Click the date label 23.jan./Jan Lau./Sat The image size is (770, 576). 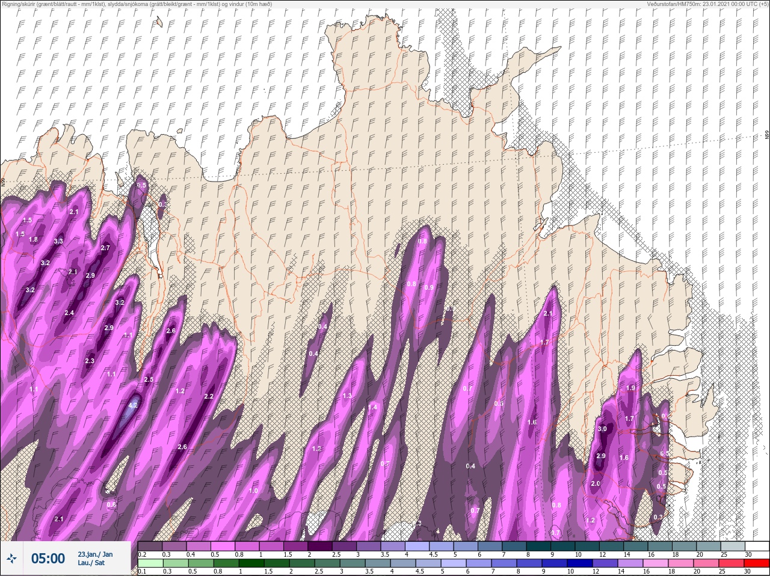pos(95,559)
